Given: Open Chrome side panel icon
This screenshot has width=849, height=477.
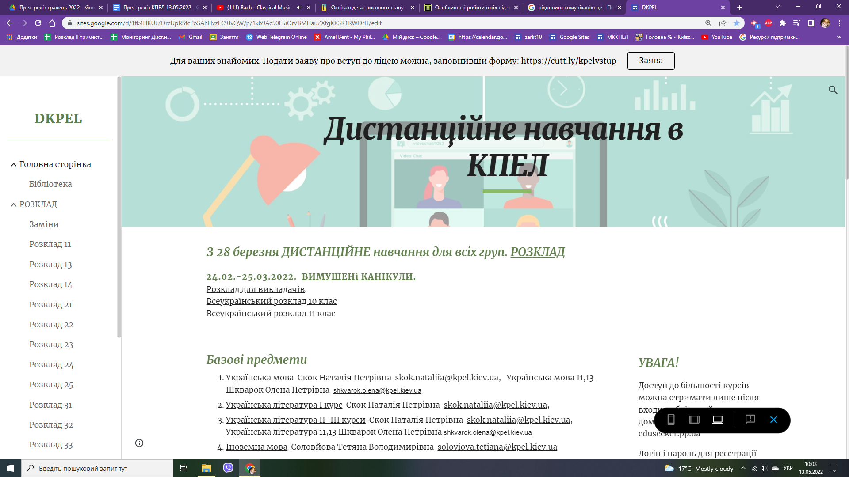Looking at the screenshot, I should pyautogui.click(x=811, y=23).
